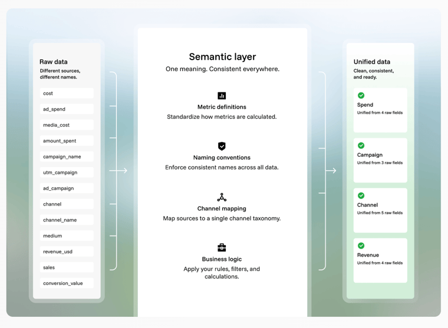Viewport: 448px width, 328px height.
Task: Click 'Enforce consistent names across all data.' text
Action: tap(222, 168)
